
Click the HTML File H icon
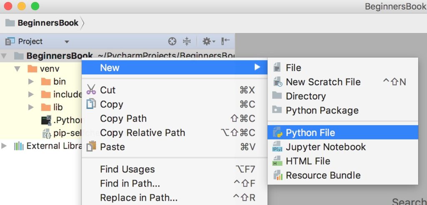coord(277,161)
